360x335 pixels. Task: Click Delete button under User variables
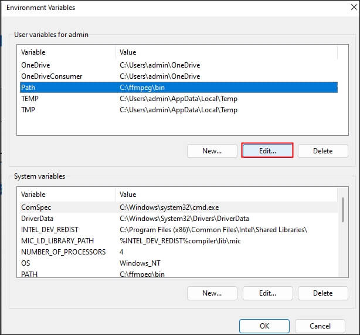(x=322, y=150)
